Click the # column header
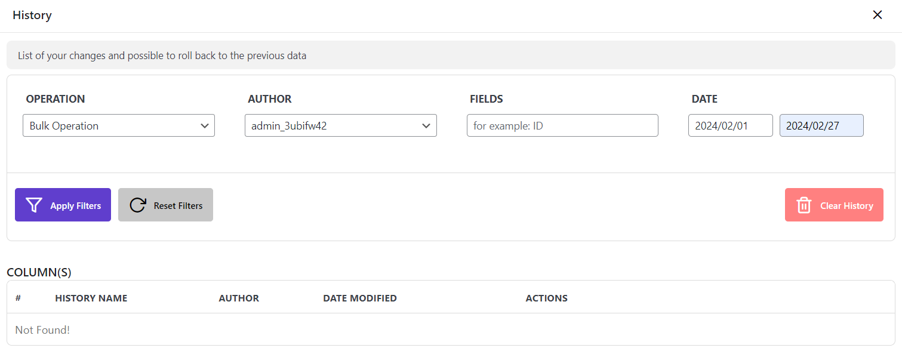This screenshot has width=902, height=354. [x=19, y=298]
